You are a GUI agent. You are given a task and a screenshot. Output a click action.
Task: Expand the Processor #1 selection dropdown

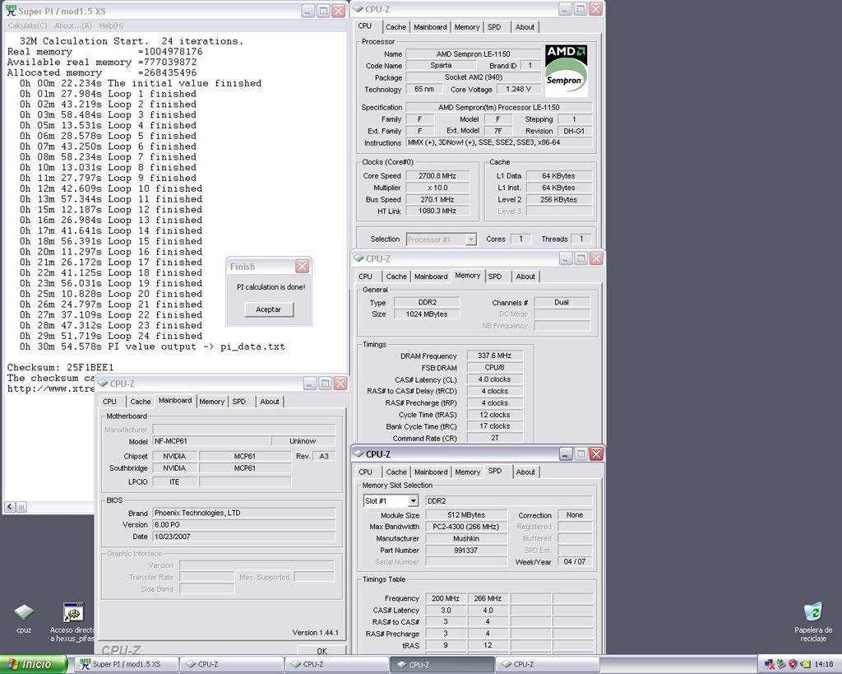point(471,239)
